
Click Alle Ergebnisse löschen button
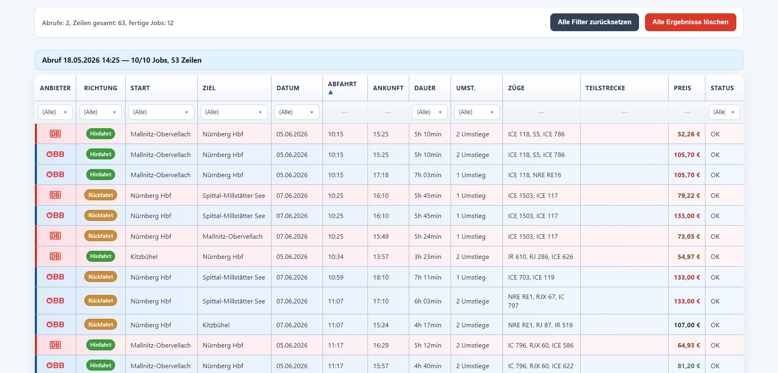click(690, 22)
